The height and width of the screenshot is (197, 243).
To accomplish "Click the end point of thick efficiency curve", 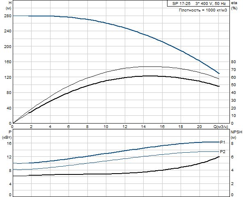I will coord(219,86).
